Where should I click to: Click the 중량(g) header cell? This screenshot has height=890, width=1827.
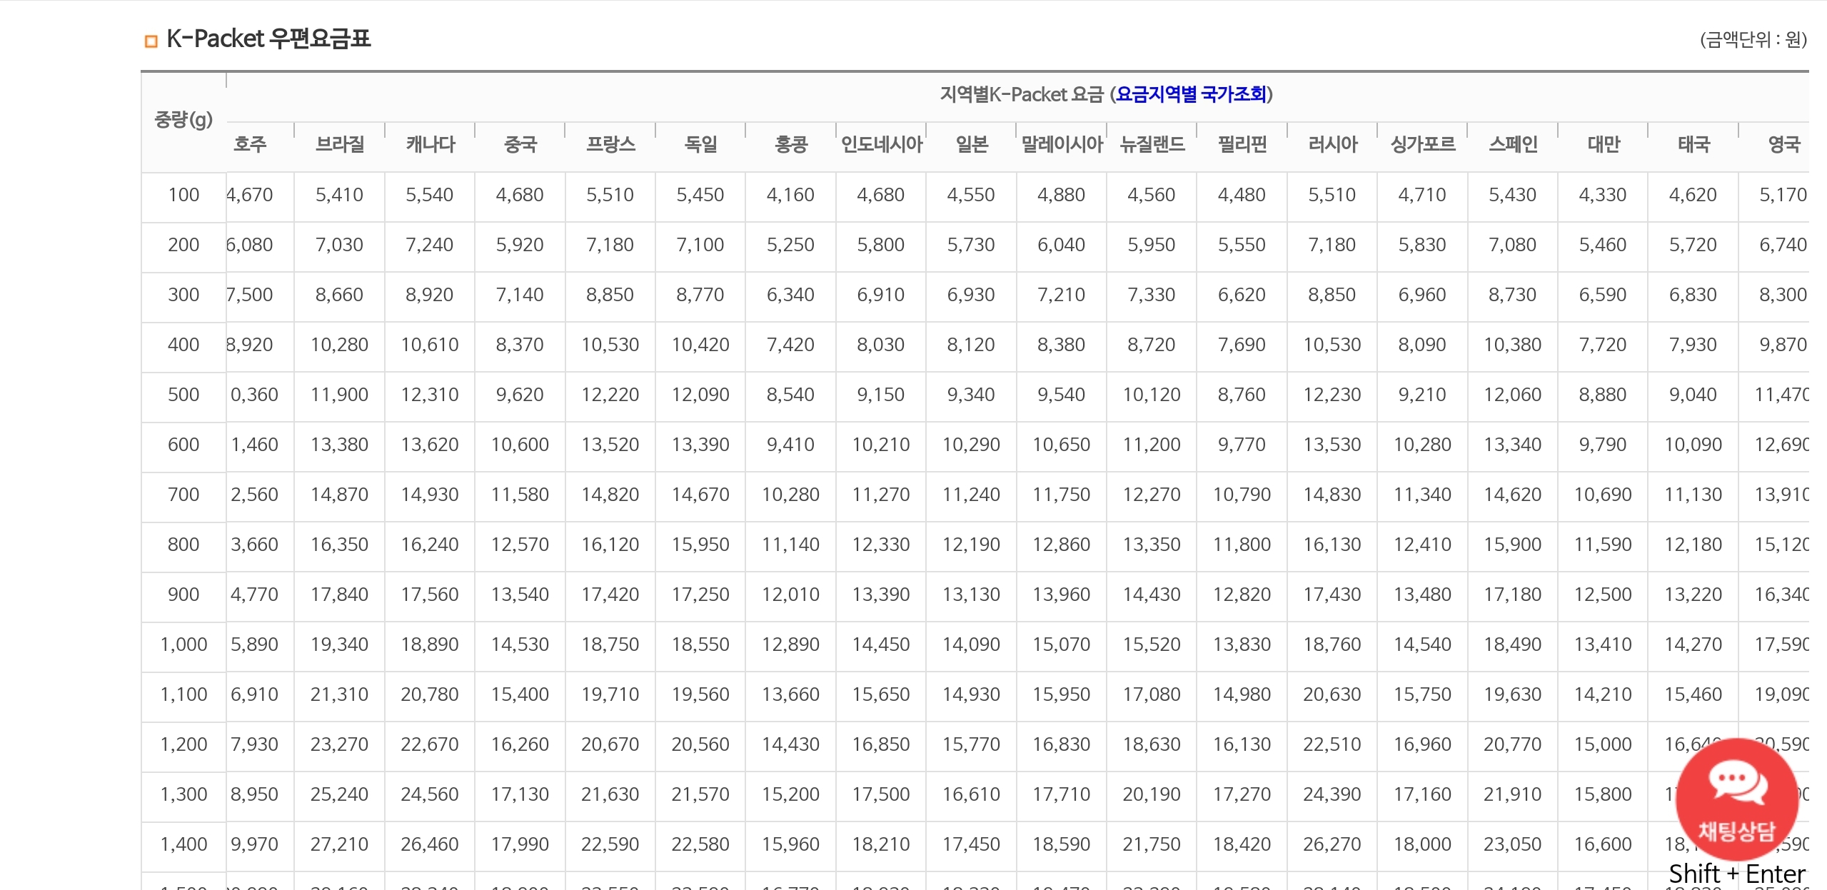point(183,120)
